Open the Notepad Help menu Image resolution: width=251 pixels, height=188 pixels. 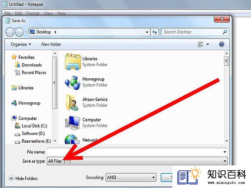(61, 13)
